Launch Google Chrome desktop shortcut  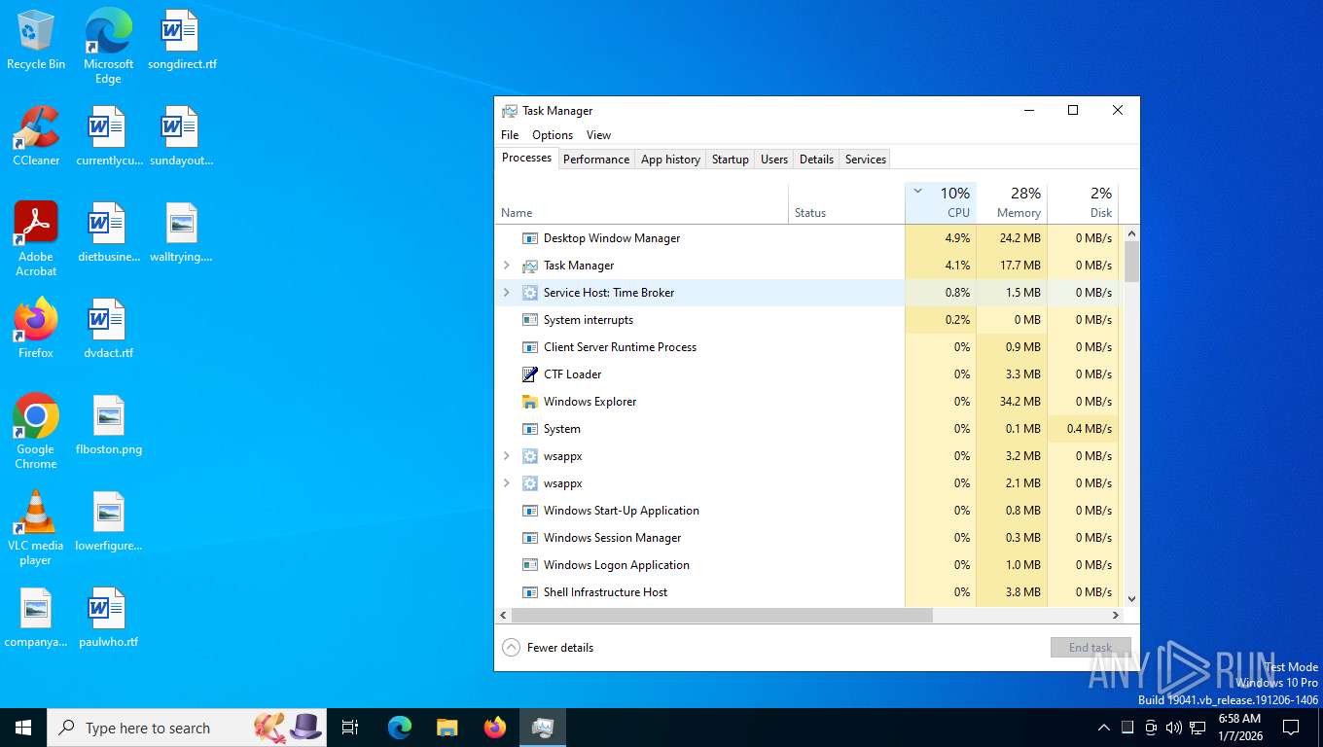click(36, 432)
